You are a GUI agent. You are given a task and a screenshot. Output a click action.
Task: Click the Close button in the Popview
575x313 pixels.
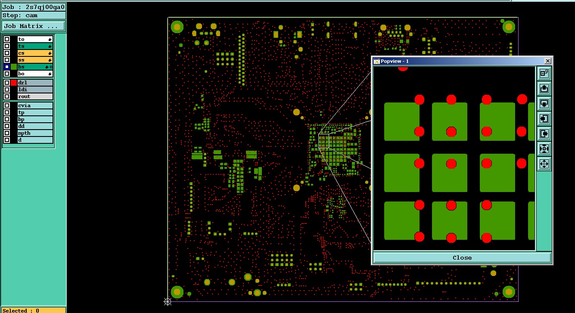(x=462, y=257)
